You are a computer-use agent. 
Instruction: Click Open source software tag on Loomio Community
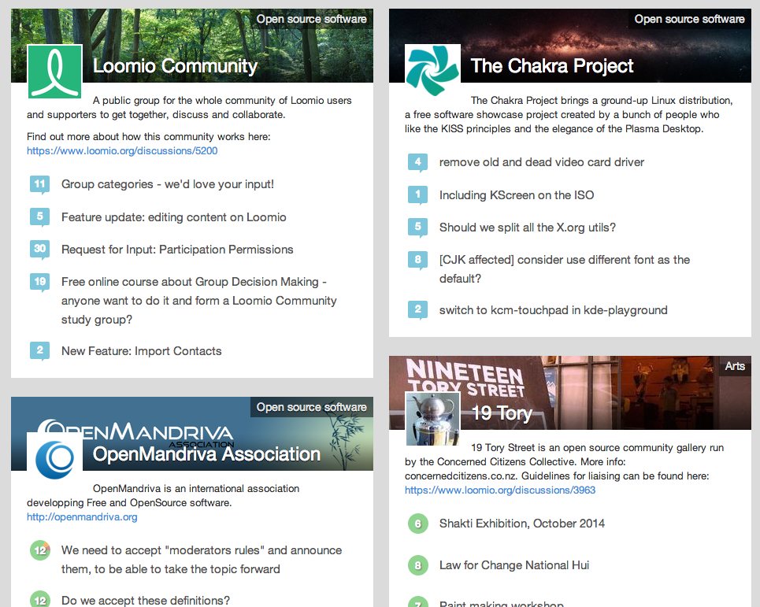[x=312, y=19]
